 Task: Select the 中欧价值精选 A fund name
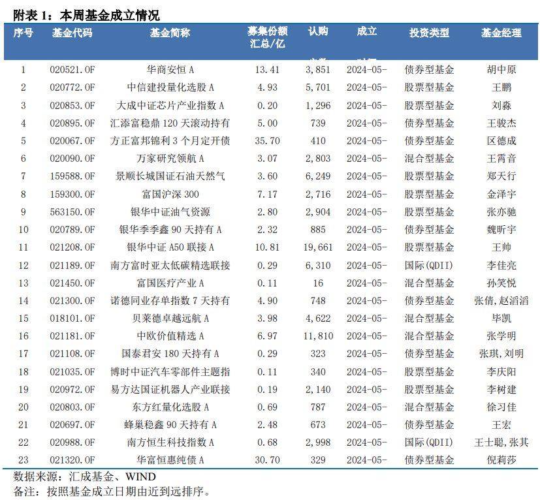point(170,336)
